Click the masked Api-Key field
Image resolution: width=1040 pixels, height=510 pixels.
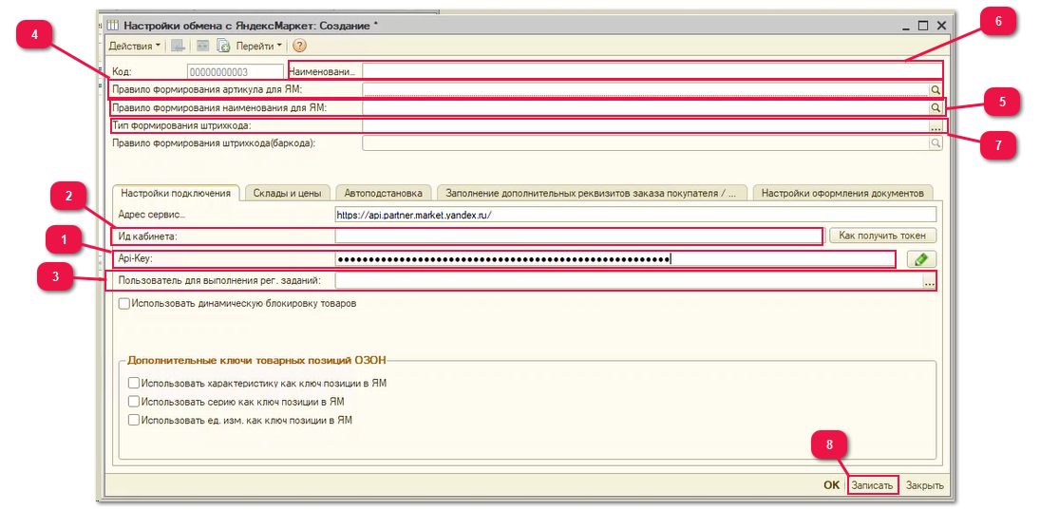[x=615, y=259]
